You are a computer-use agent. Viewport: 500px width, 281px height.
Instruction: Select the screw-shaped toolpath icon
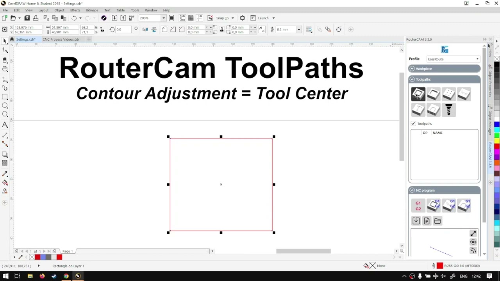click(449, 110)
